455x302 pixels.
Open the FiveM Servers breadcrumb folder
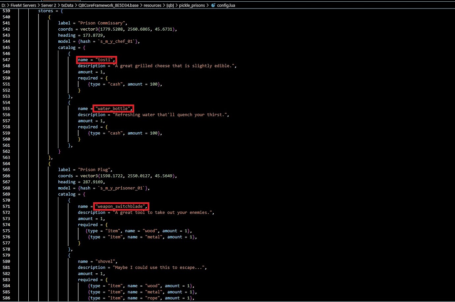[x=23, y=5]
